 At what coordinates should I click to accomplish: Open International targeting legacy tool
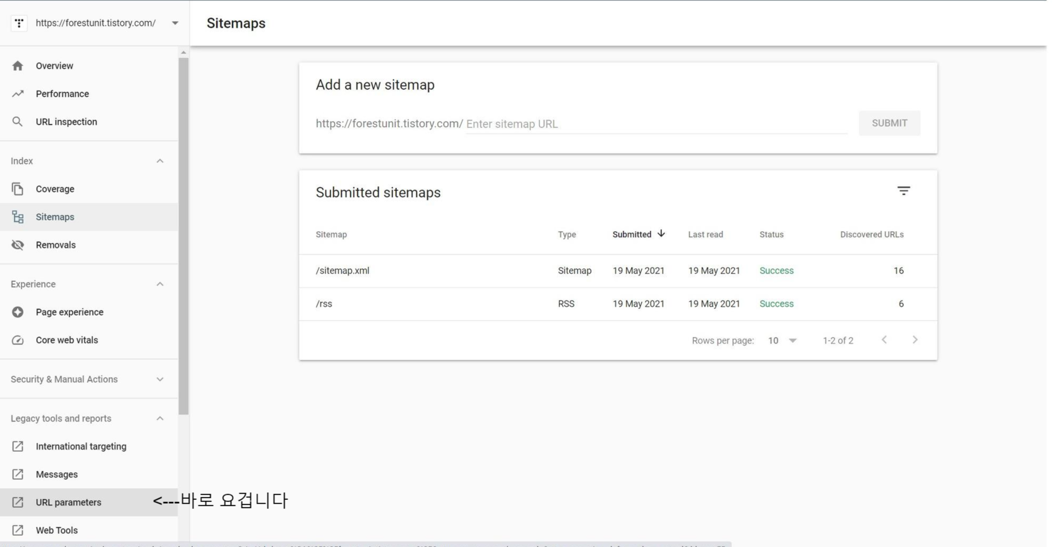89,446
